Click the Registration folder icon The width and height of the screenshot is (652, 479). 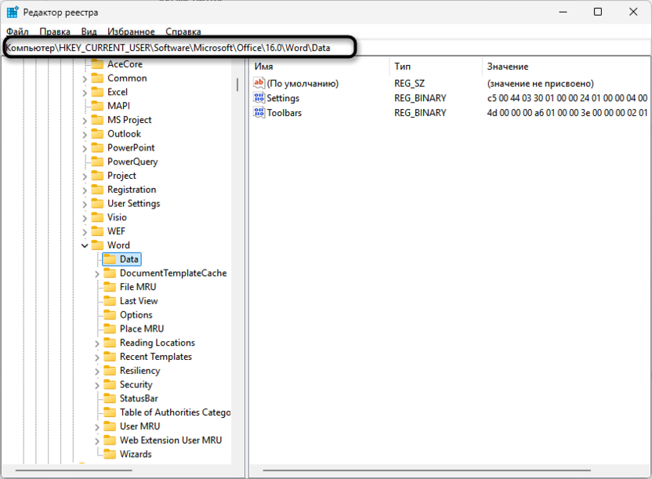point(97,189)
